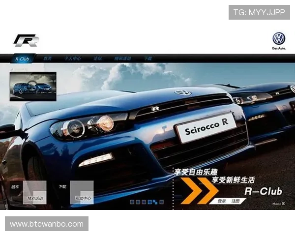The width and height of the screenshot is (295, 236).
Task: Open 精彩活动 in the top navigation bar
Action: [x=122, y=59]
